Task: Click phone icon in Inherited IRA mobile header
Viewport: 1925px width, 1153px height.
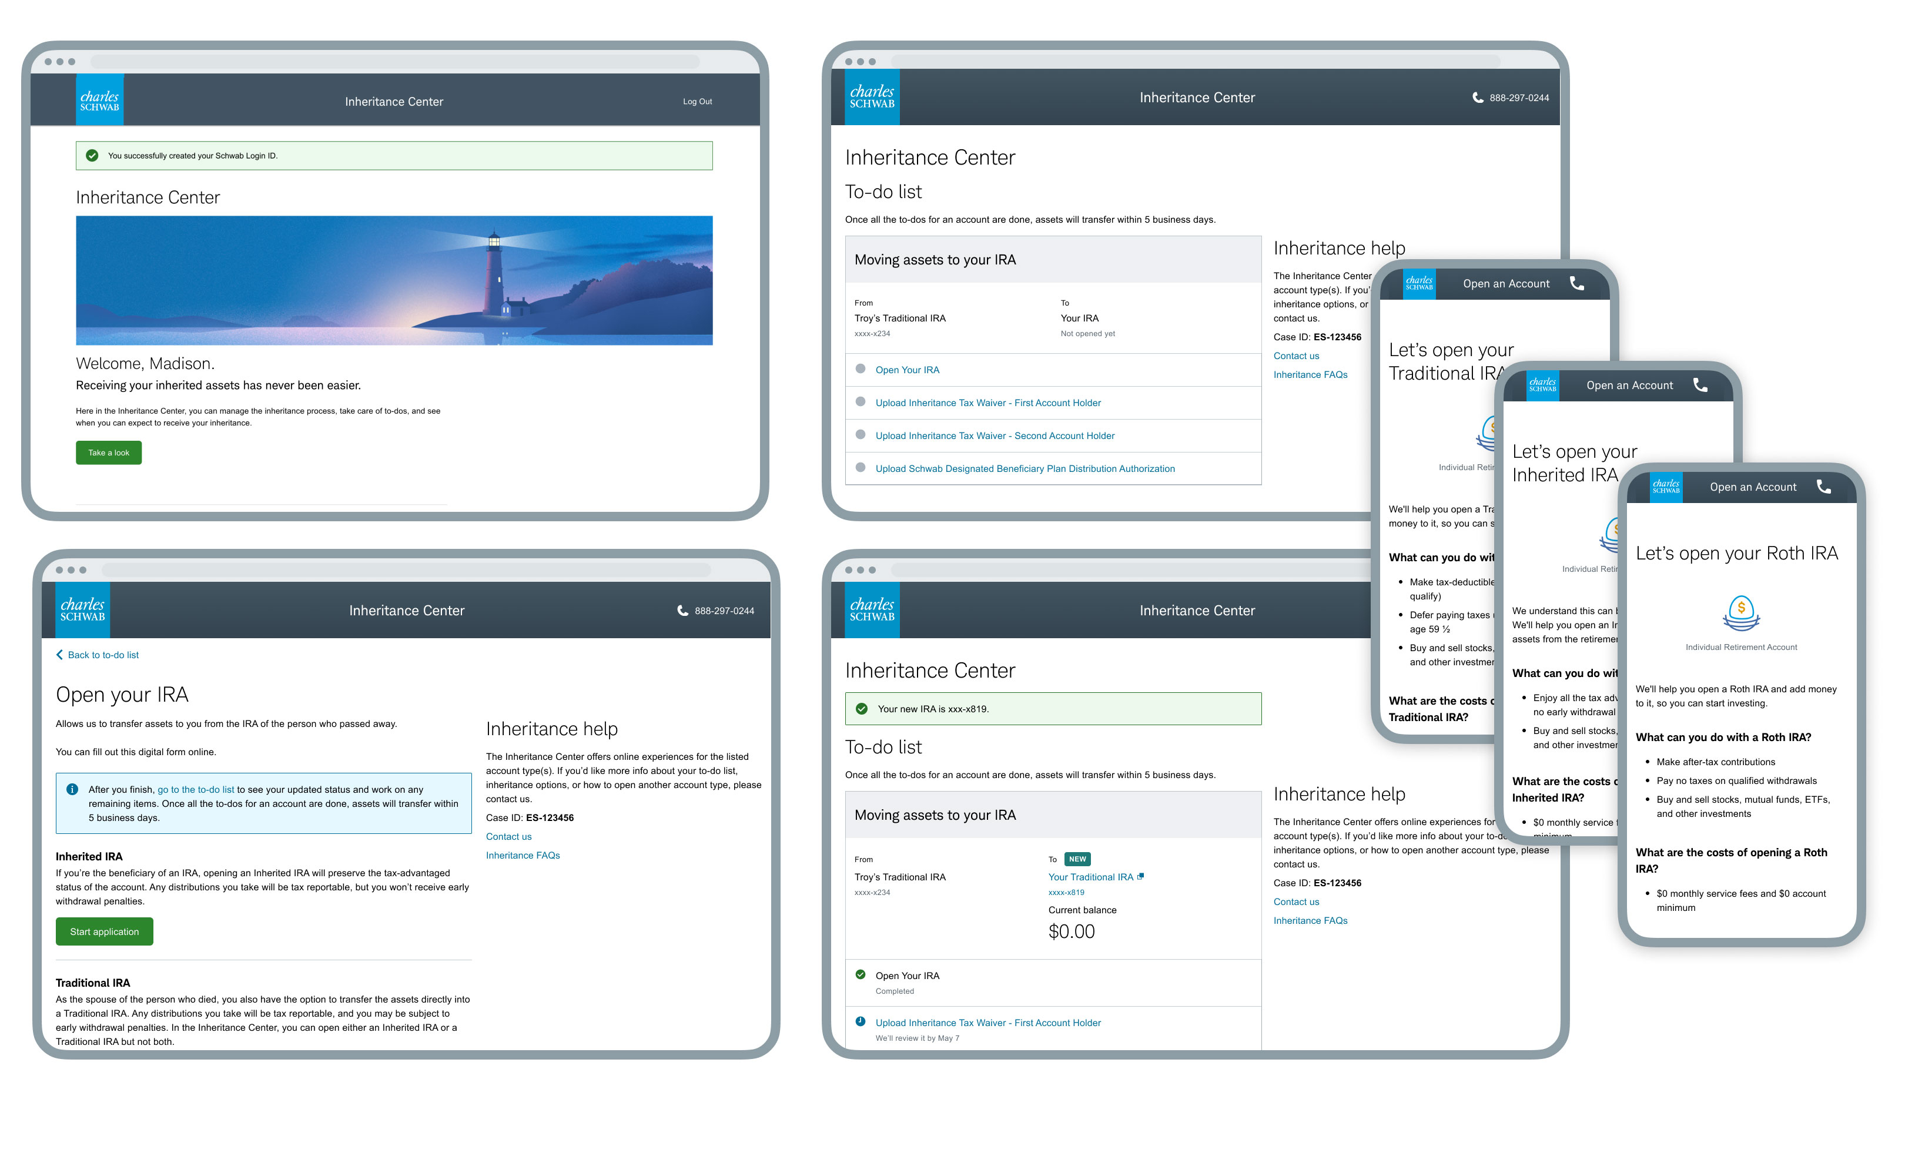Action: point(1700,384)
